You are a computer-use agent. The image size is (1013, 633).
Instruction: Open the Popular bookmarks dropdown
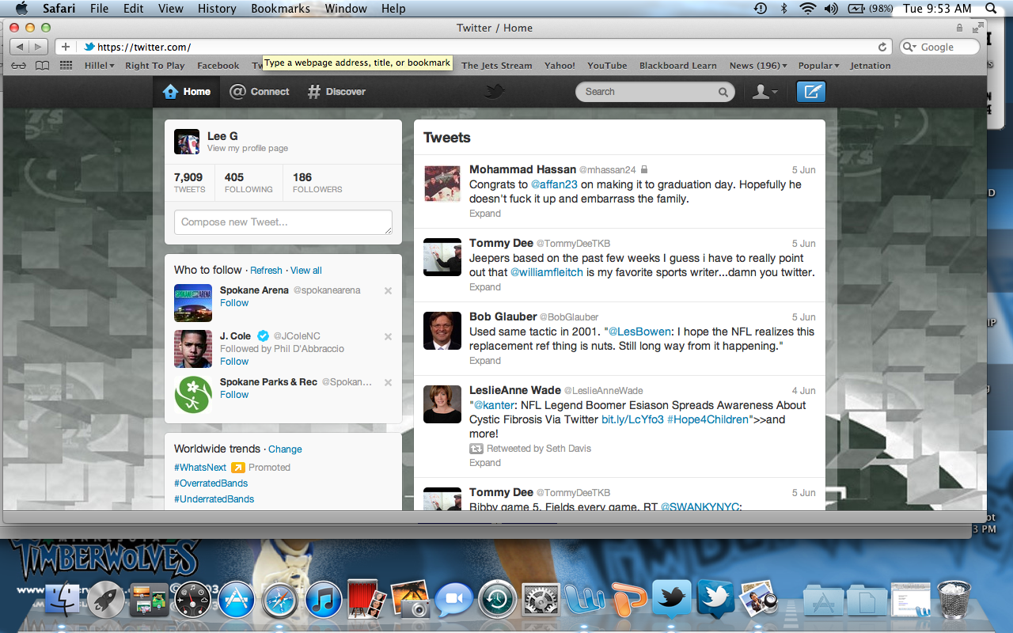point(819,66)
